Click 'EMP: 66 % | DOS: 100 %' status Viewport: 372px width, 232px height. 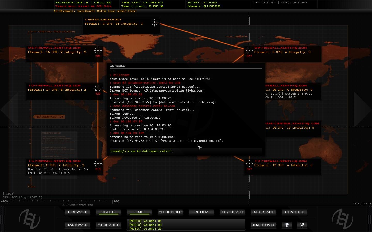coord(49,173)
